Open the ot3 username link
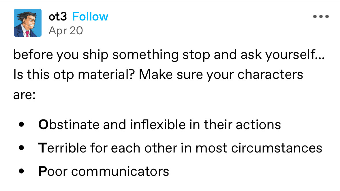This screenshot has height=191, width=340. 58,17
